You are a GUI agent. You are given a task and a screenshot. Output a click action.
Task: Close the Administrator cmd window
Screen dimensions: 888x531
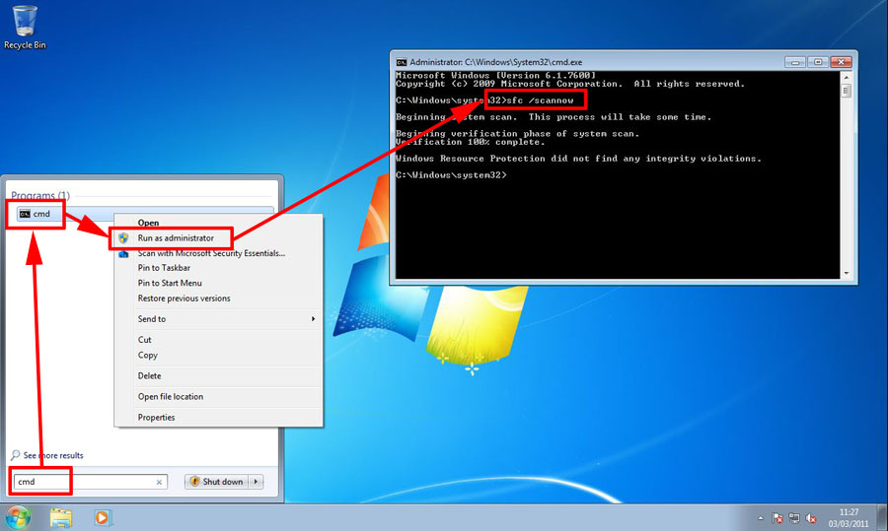[841, 62]
